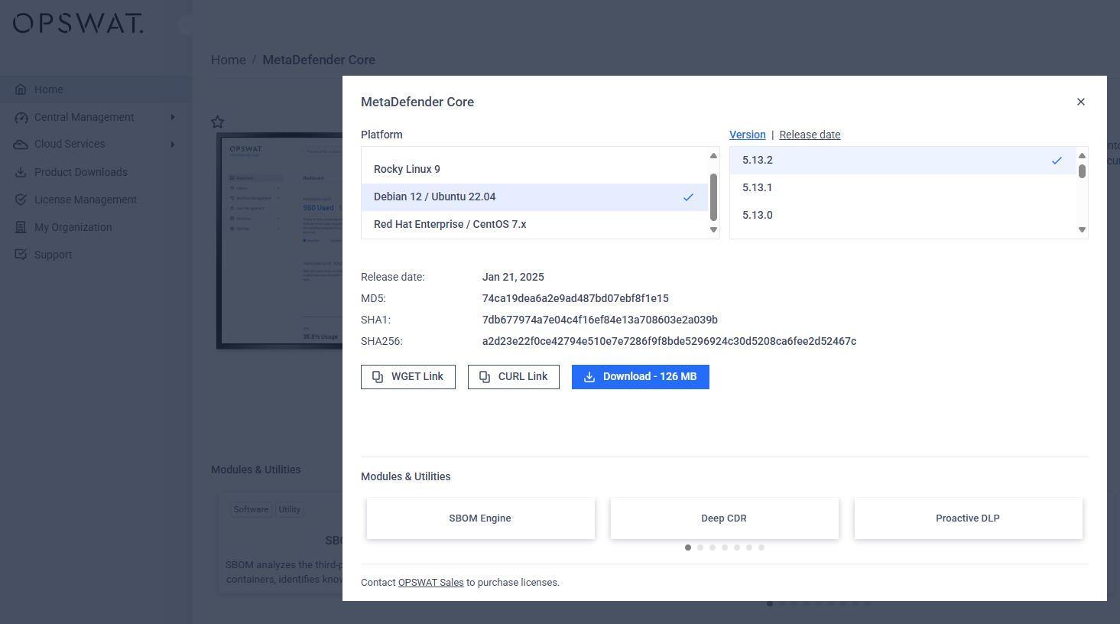Open License Management page

(x=96, y=200)
